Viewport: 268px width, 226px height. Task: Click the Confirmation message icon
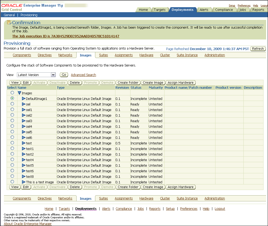tap(9, 23)
